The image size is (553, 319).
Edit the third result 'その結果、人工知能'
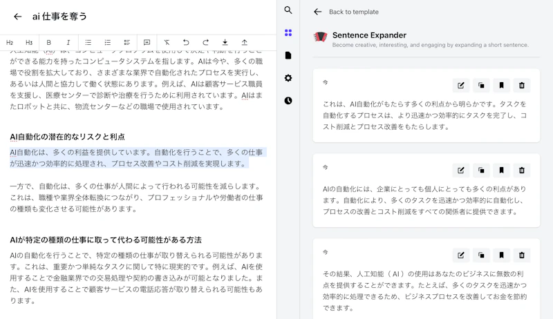point(461,255)
